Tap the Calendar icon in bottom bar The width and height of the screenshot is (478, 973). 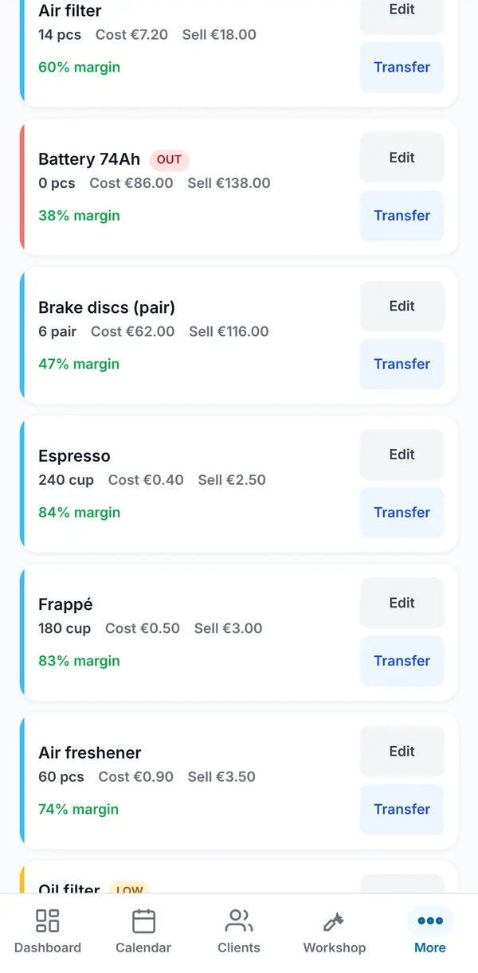tap(143, 921)
